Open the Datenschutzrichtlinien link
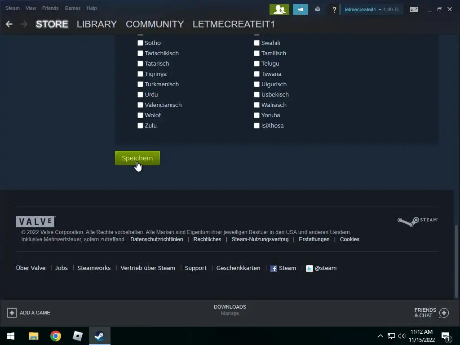The width and height of the screenshot is (460, 345). click(157, 239)
